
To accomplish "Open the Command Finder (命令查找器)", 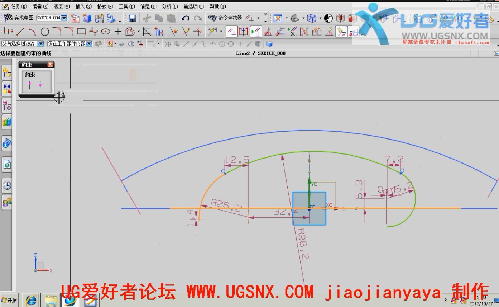I will [225, 18].
